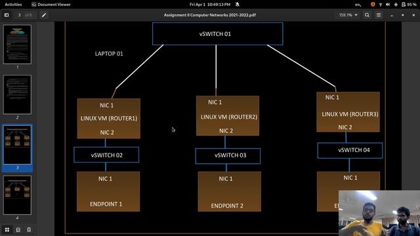This screenshot has width=420, height=236.
Task: Click the volume speaker icon
Action: 388,5
